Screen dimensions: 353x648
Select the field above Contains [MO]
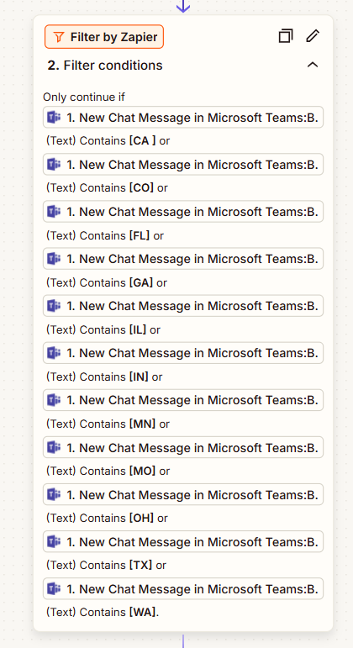pyautogui.click(x=183, y=447)
